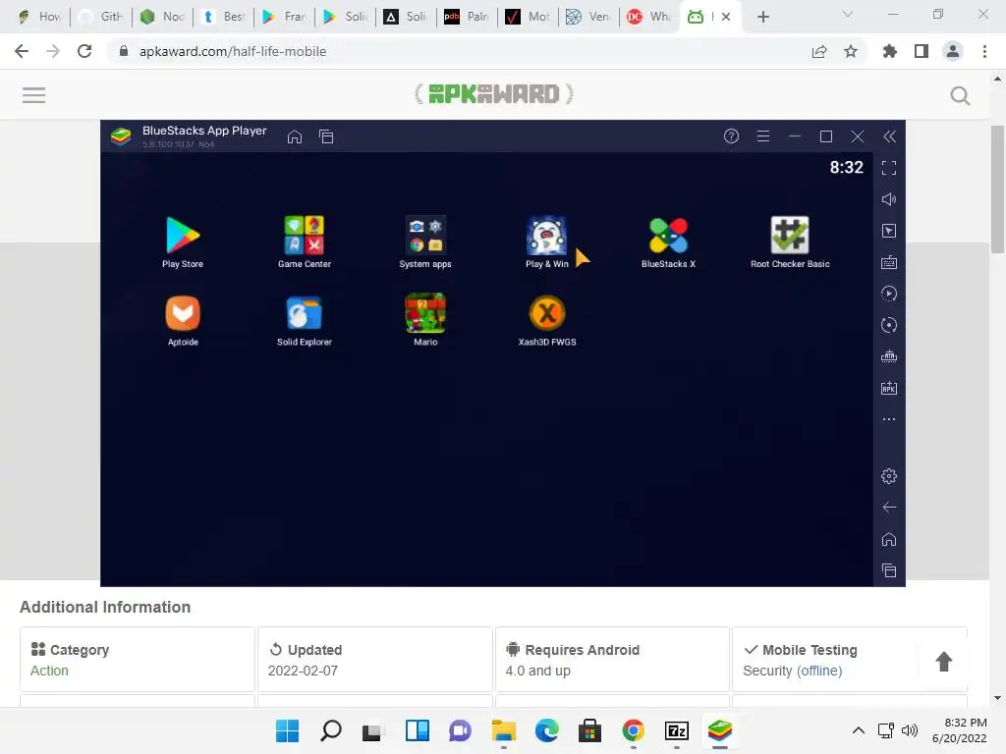Viewport: 1006px width, 754px height.
Task: Open Chrome profile avatar
Action: [953, 51]
